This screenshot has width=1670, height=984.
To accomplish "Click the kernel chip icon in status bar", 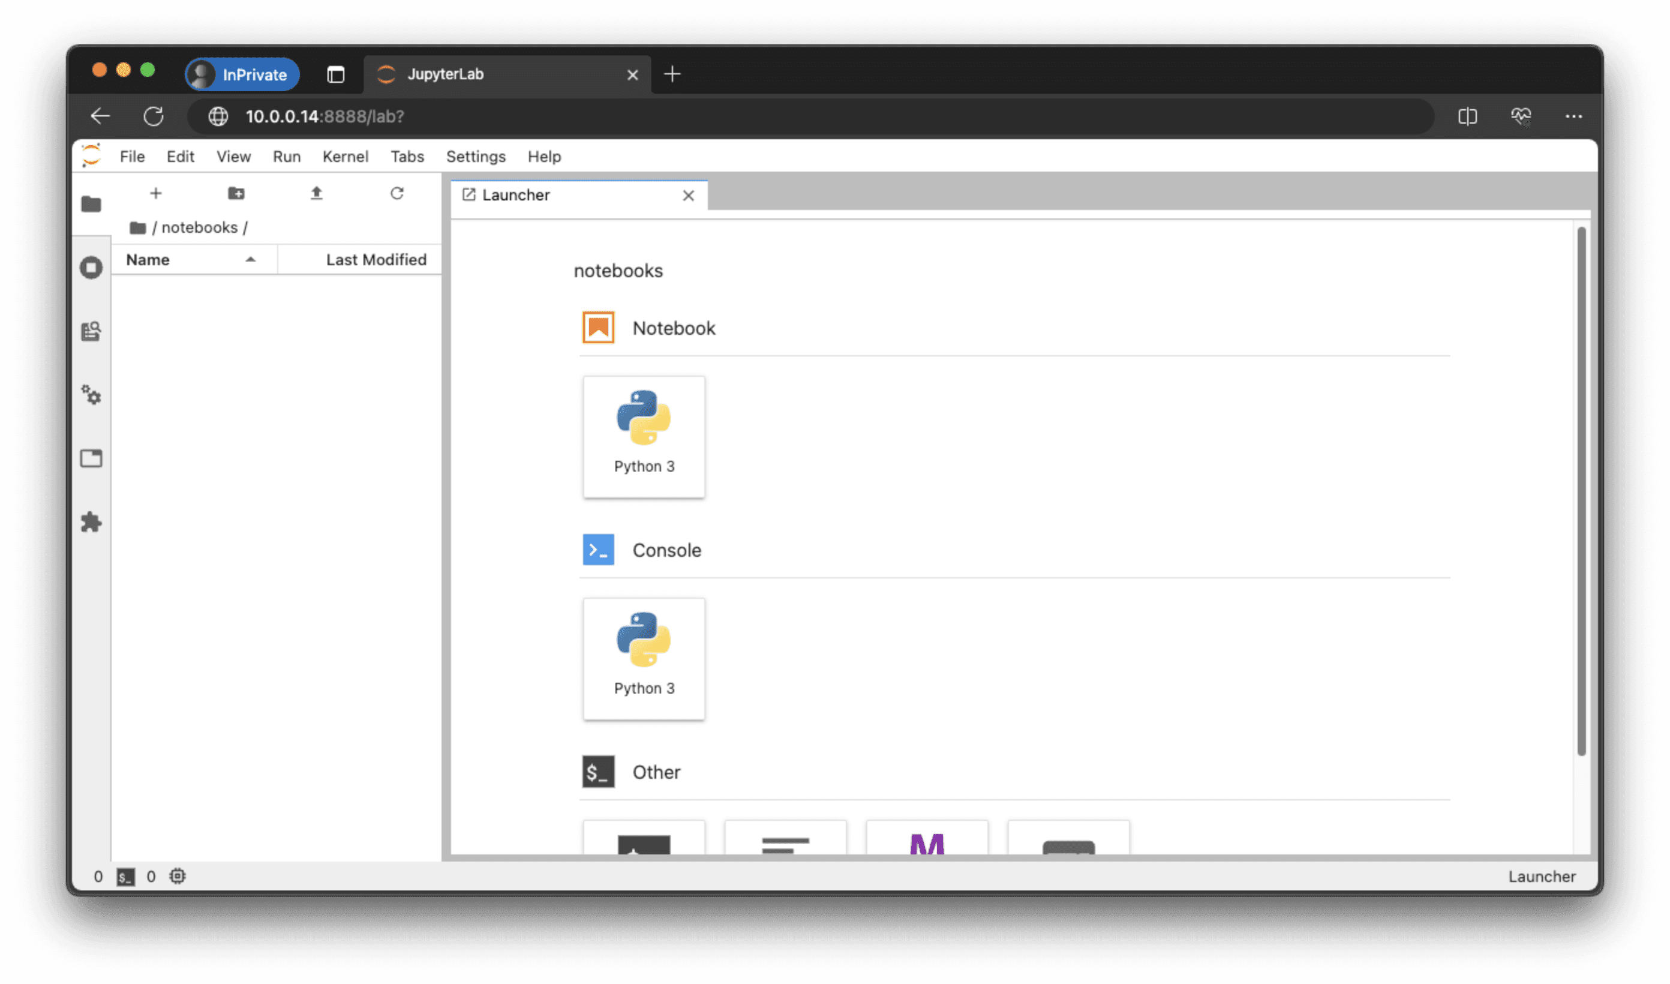I will coord(178,877).
